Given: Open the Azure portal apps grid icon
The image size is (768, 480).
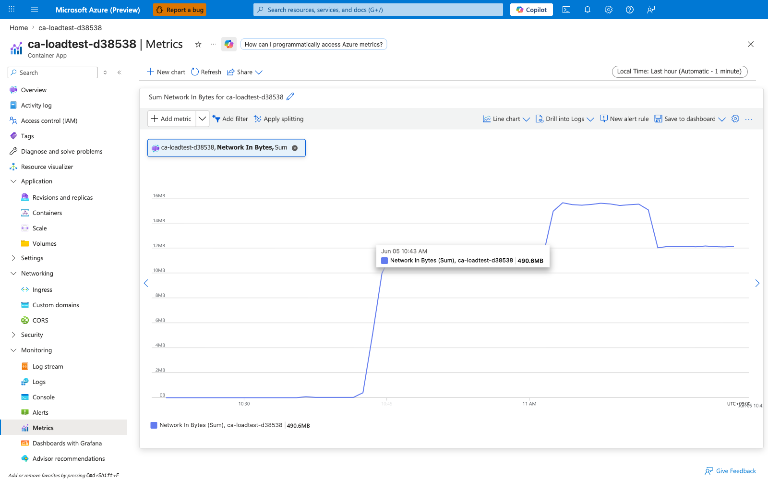Looking at the screenshot, I should (12, 10).
